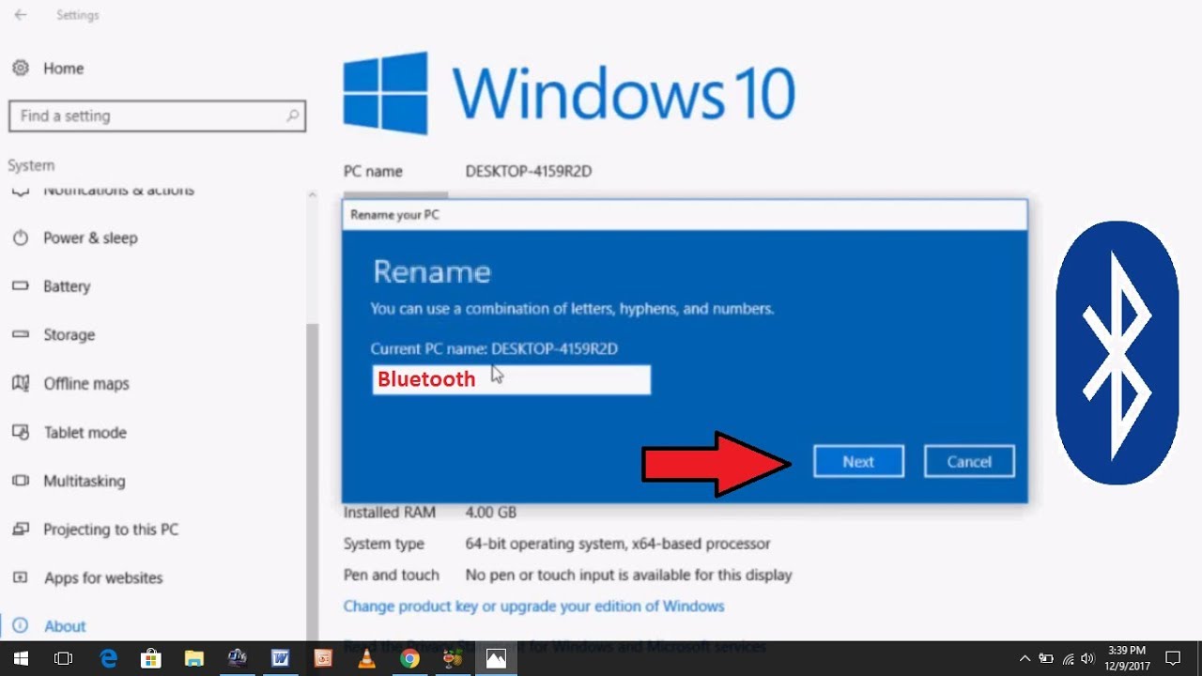Viewport: 1202px width, 676px height.
Task: Open volume control in system tray
Action: tap(1088, 658)
